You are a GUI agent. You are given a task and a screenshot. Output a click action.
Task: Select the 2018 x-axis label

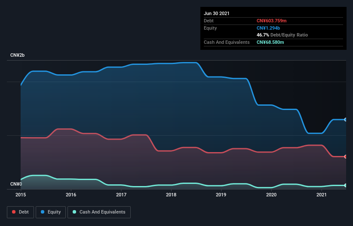[171, 195]
